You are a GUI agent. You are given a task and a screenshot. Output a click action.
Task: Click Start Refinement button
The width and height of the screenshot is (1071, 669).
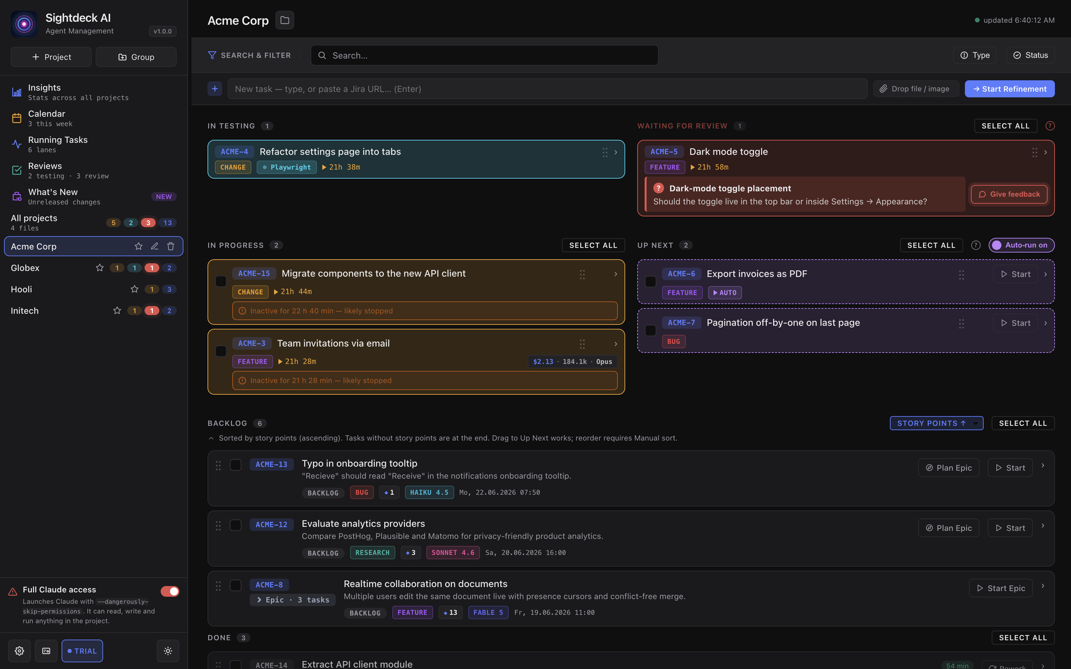(x=1010, y=89)
